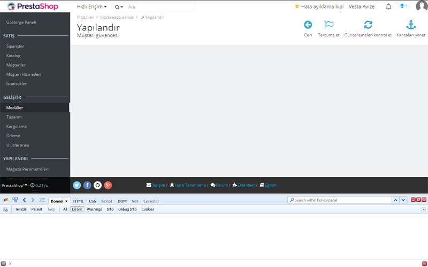Screen dimensions: 428x267
Task: Click the Firebug bug icon
Action: [x=5, y=200]
